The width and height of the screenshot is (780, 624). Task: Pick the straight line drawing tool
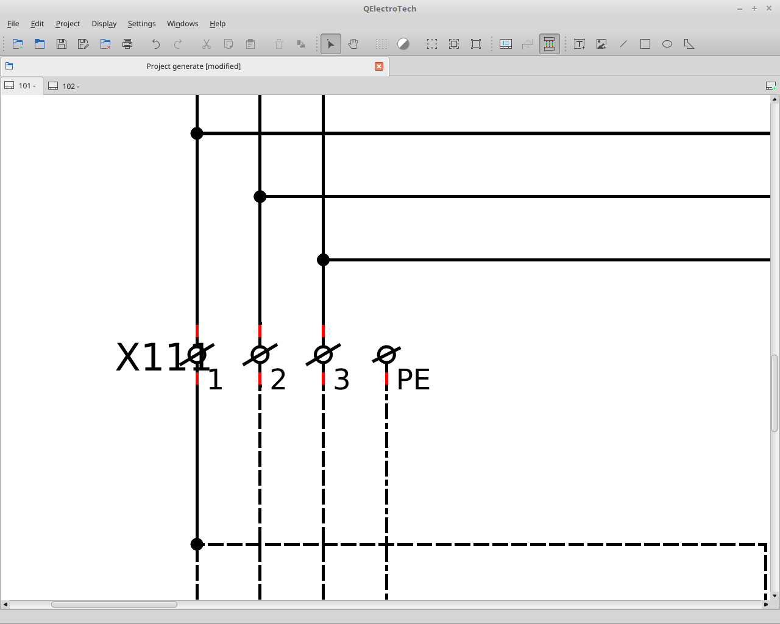coord(623,44)
